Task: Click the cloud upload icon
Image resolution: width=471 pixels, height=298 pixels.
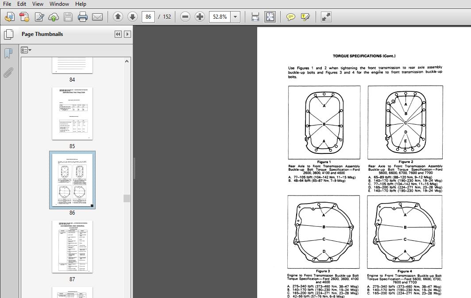Action: tap(54, 17)
